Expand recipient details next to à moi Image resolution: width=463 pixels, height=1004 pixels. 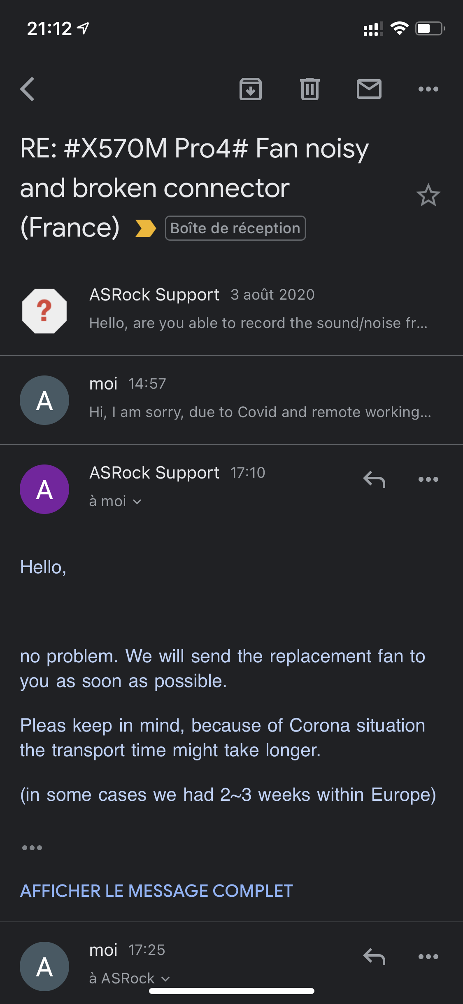(137, 502)
